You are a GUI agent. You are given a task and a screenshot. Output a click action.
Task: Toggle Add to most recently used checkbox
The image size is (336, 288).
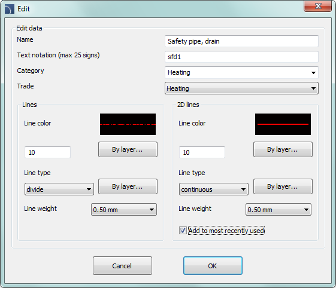coord(183,231)
